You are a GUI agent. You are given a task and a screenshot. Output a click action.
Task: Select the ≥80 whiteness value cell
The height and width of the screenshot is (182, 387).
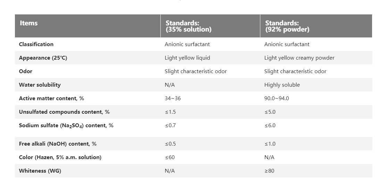pos(269,171)
